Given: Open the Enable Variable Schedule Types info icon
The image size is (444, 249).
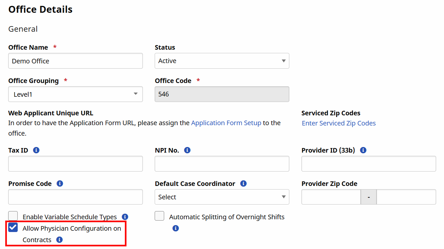Looking at the screenshot, I should point(125,216).
